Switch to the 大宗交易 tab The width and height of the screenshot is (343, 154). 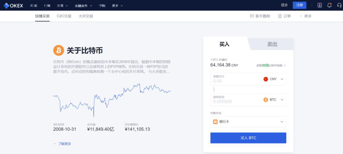click(x=86, y=16)
